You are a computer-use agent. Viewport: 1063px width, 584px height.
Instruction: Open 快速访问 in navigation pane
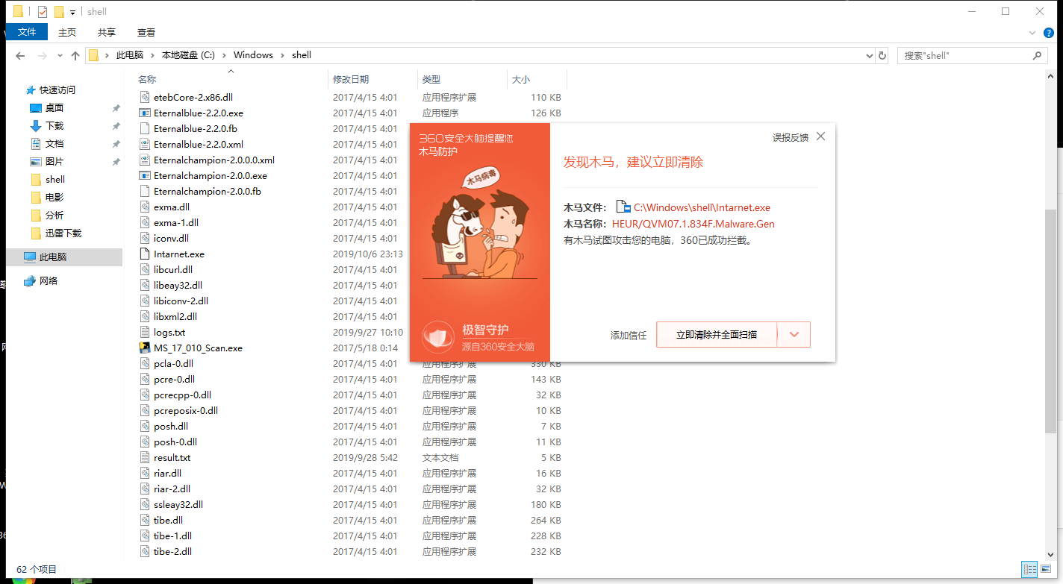pos(57,90)
